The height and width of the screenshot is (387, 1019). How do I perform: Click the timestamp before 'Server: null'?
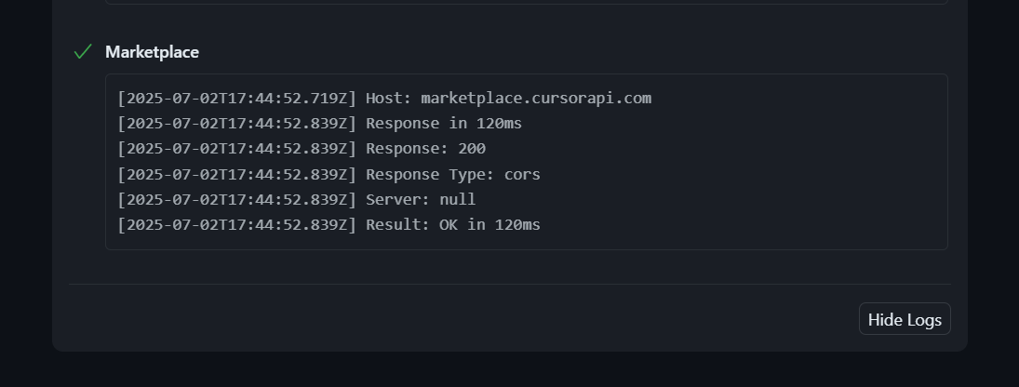[237, 199]
